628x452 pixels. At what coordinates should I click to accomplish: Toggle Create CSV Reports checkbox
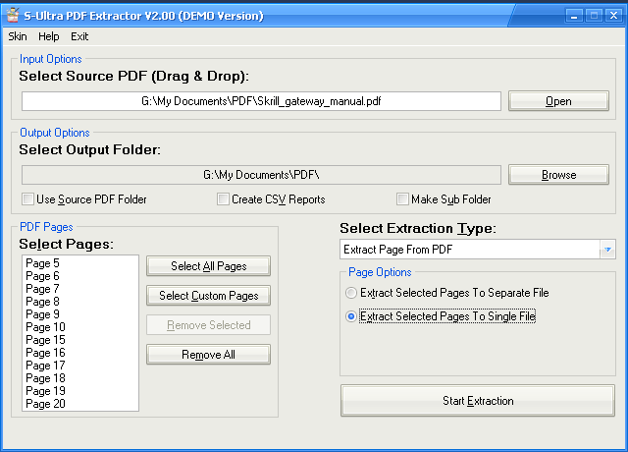click(224, 199)
